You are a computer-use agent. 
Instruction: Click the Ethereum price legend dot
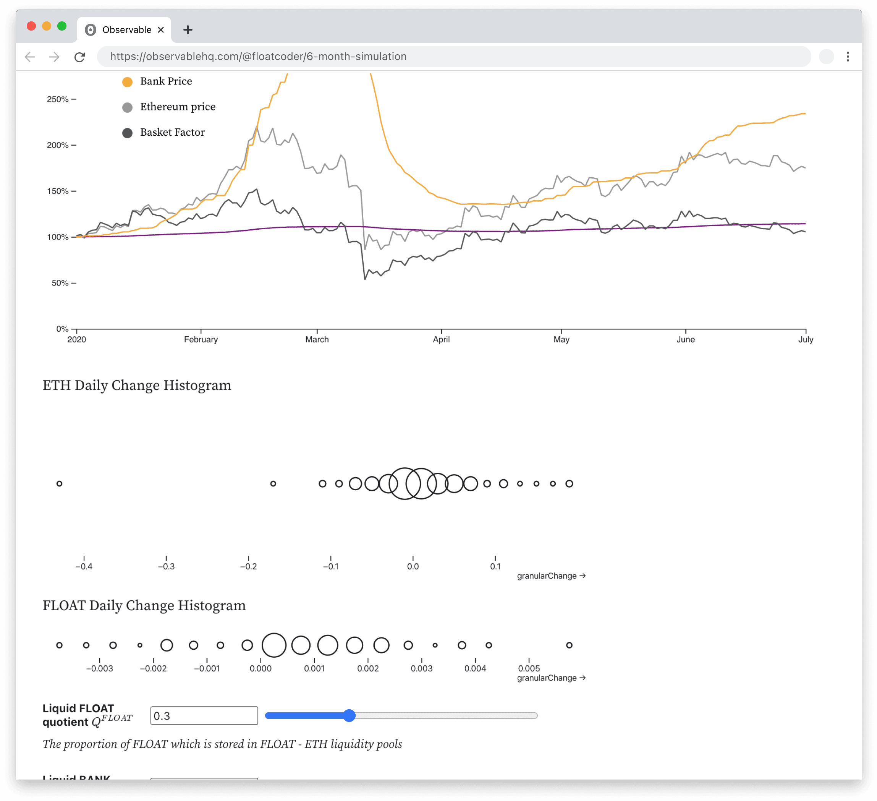[x=128, y=107]
